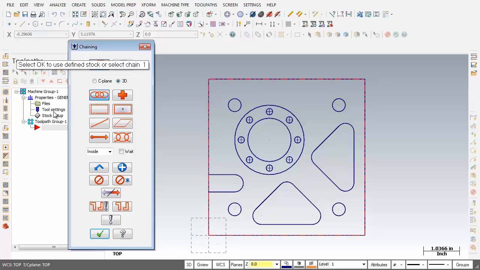This screenshot has height=270, width=480.
Task: Click the chain feature button without exclamation
Action: (122, 206)
